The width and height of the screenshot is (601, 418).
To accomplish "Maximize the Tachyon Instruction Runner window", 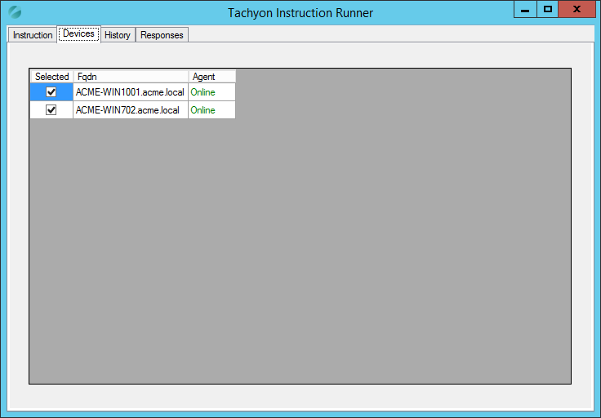I will tap(547, 9).
